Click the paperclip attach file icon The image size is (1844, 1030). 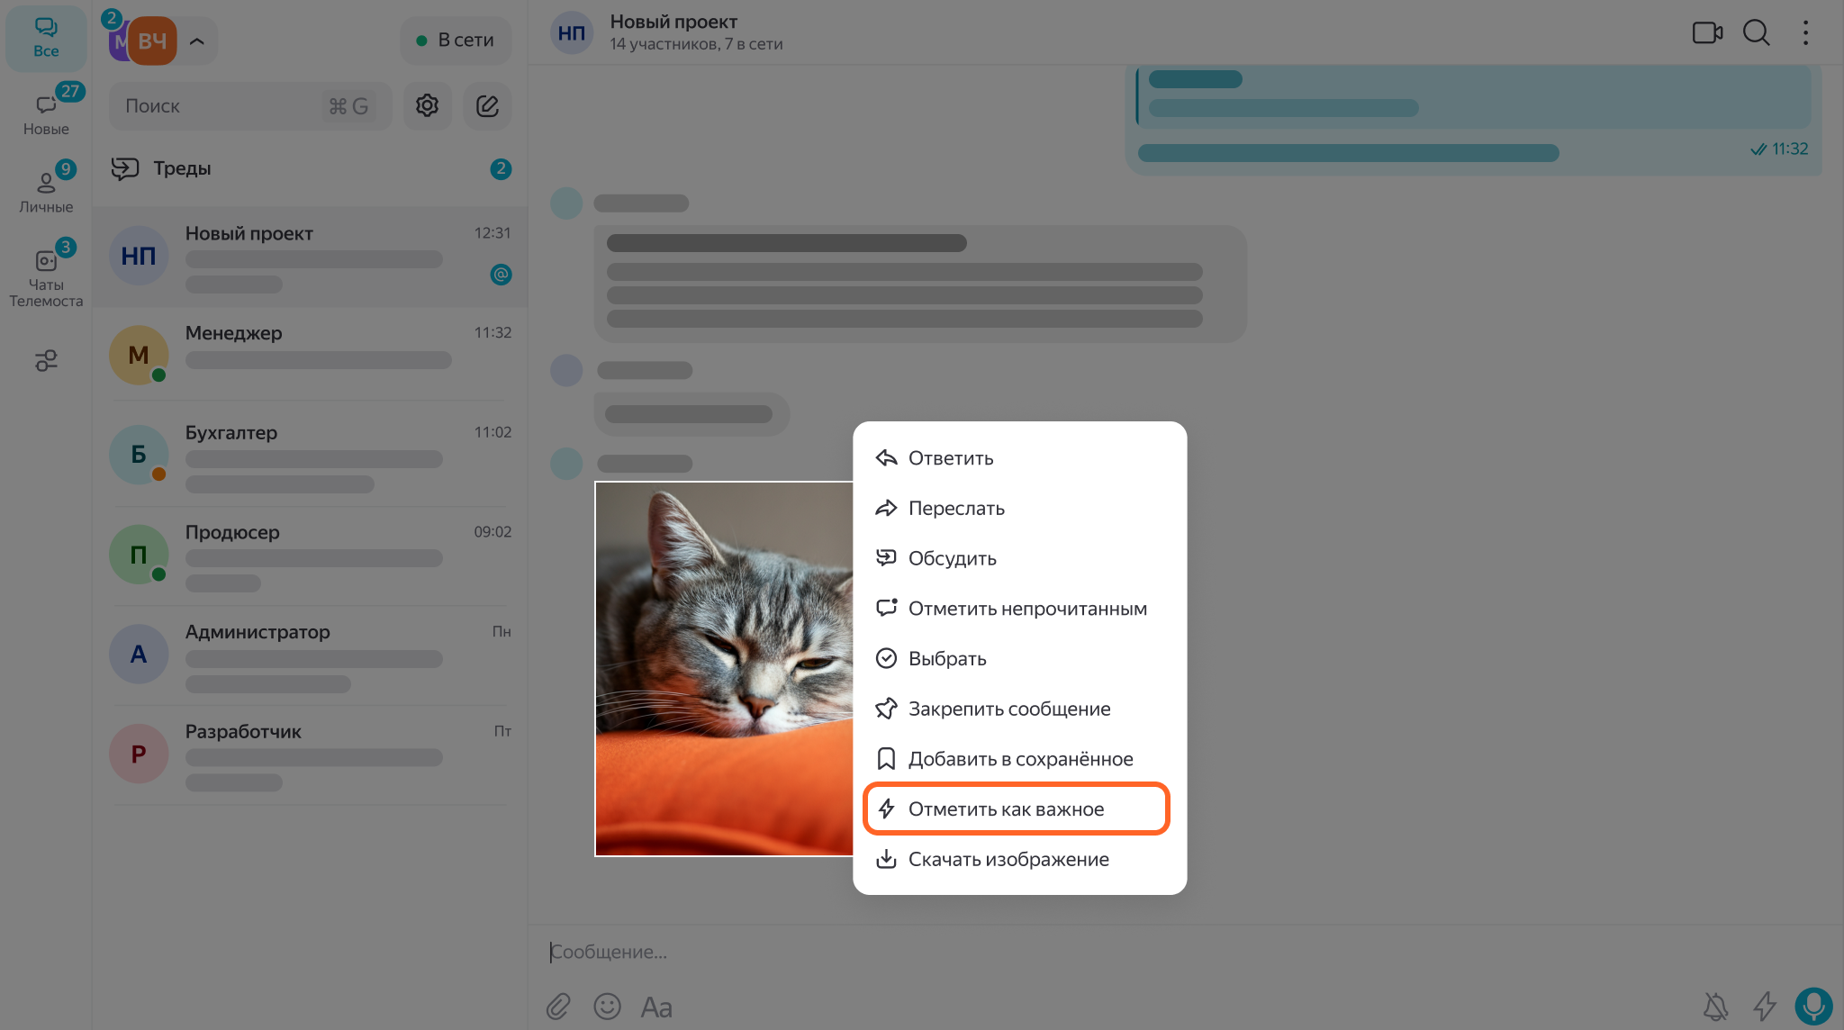click(558, 1006)
